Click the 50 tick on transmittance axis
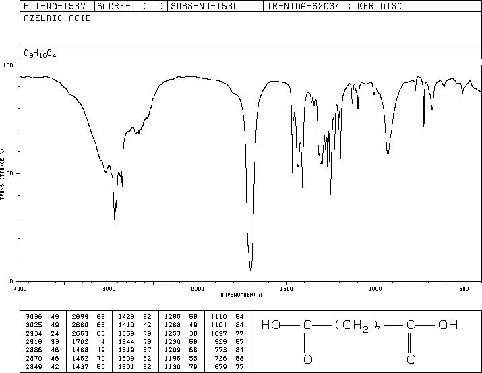The image size is (482, 373). 10,173
